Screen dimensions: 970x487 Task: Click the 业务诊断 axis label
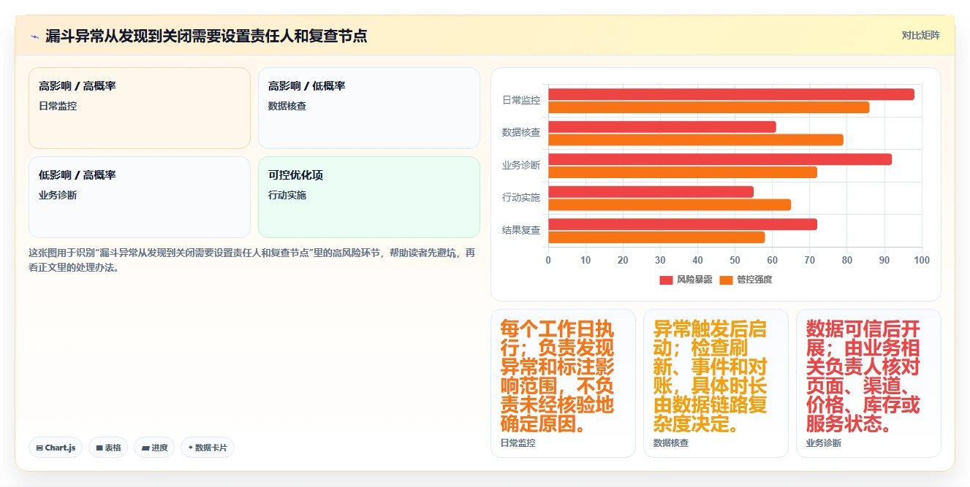click(521, 166)
